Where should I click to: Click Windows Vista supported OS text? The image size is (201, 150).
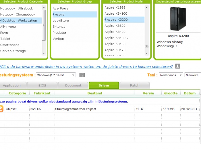(170, 42)
